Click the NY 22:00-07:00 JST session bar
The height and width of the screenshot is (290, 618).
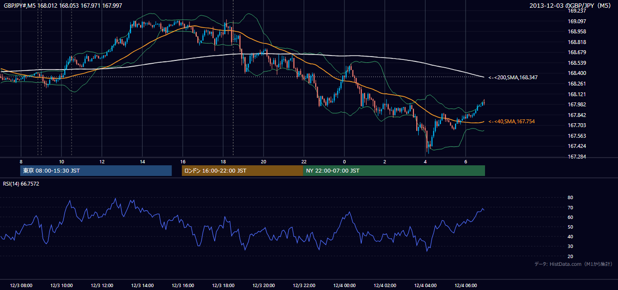tap(394, 171)
